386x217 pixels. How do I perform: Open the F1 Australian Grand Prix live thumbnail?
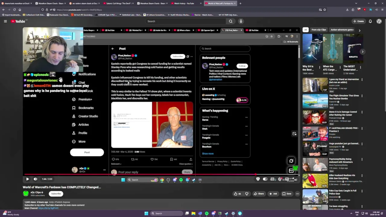click(x=315, y=134)
